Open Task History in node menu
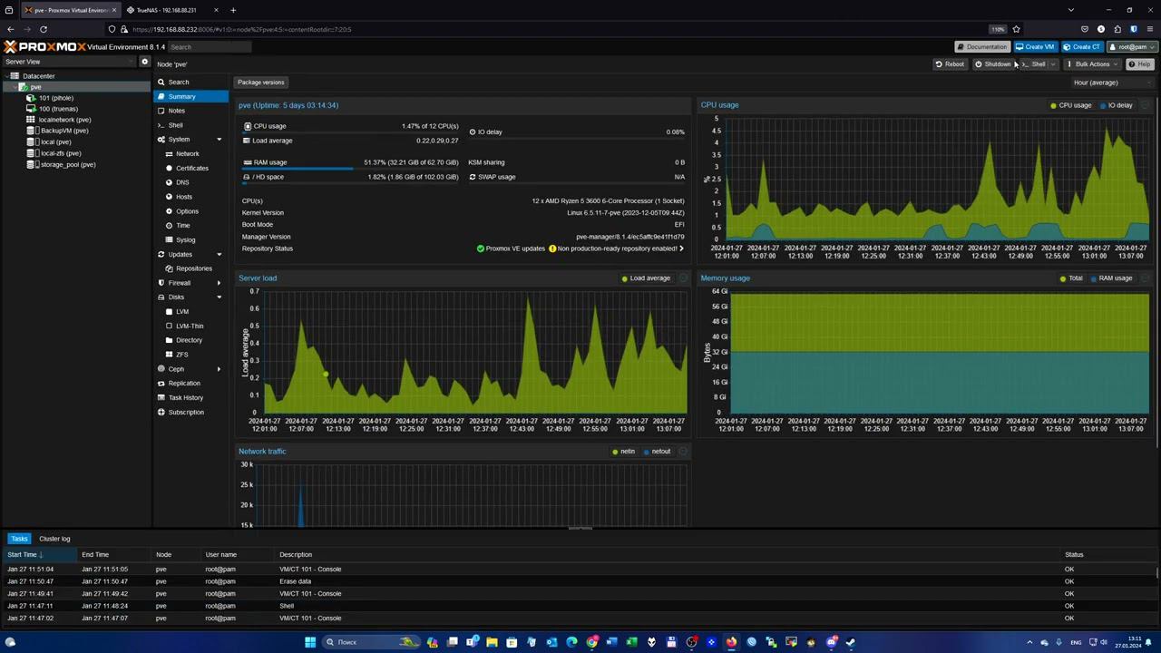The image size is (1161, 653). click(185, 398)
